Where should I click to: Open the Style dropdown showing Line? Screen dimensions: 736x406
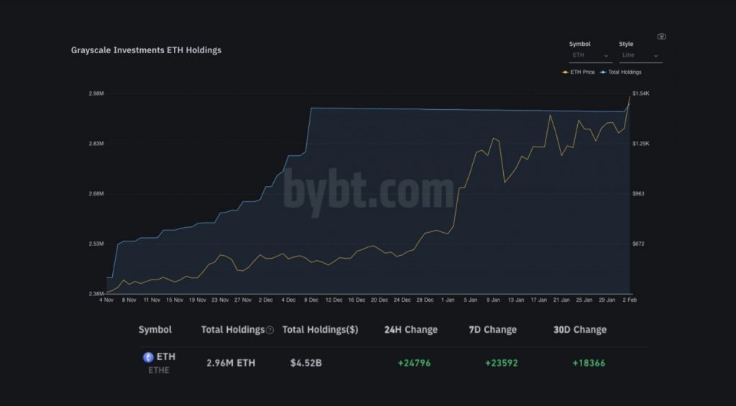[x=640, y=55]
